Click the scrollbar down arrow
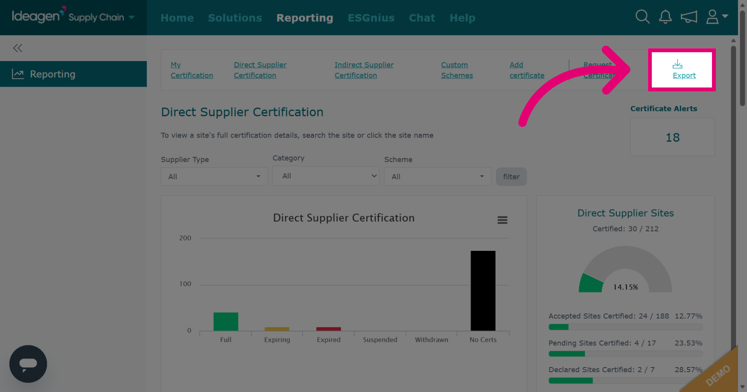 [x=742, y=387]
